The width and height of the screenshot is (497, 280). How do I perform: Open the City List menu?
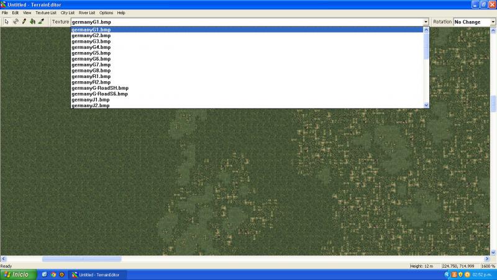(68, 13)
